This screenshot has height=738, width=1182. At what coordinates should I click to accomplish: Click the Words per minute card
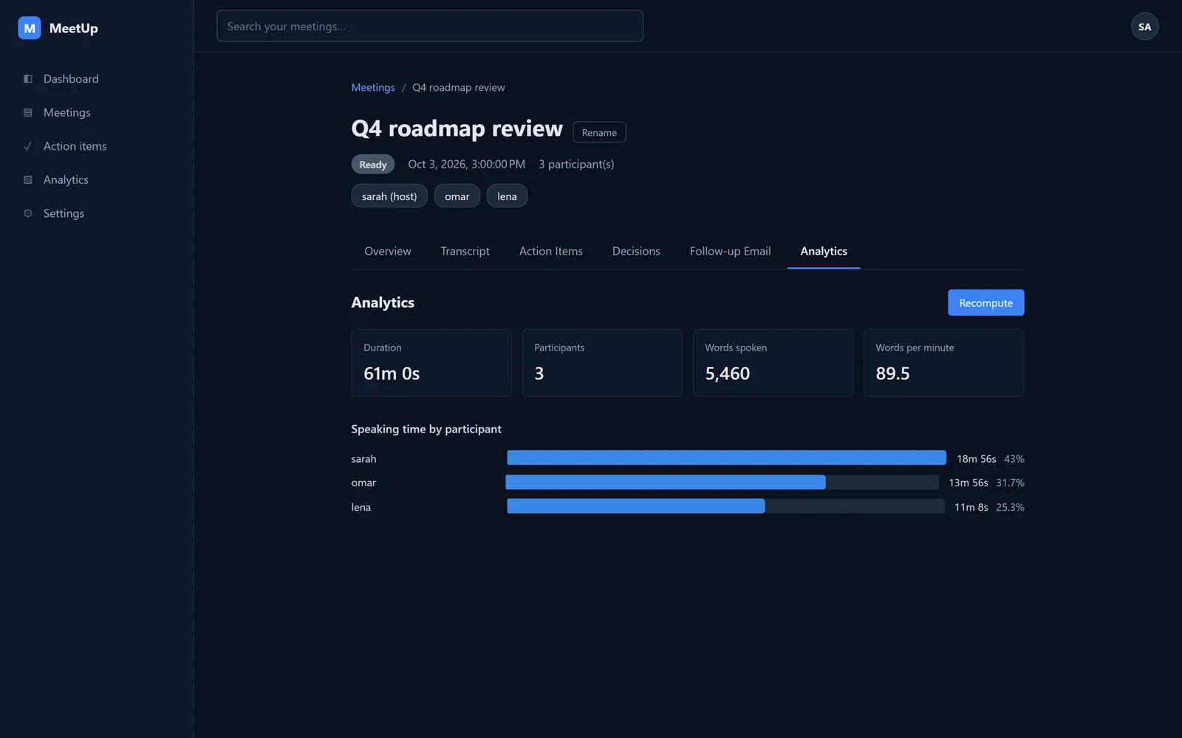click(x=943, y=362)
